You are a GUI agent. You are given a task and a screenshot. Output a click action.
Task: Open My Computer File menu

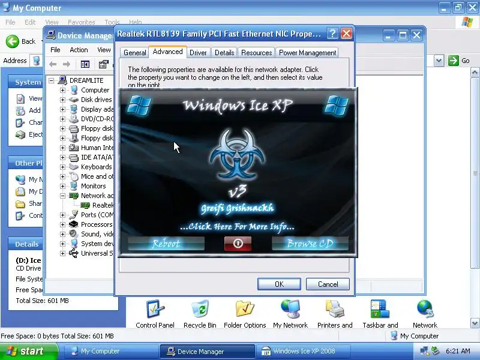click(10, 22)
